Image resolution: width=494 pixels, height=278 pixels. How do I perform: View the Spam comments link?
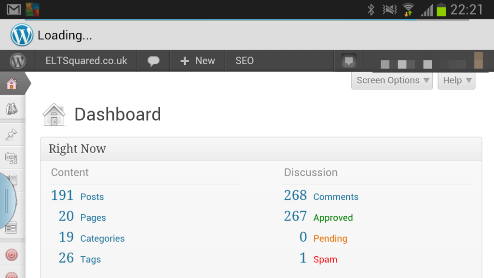tap(325, 259)
